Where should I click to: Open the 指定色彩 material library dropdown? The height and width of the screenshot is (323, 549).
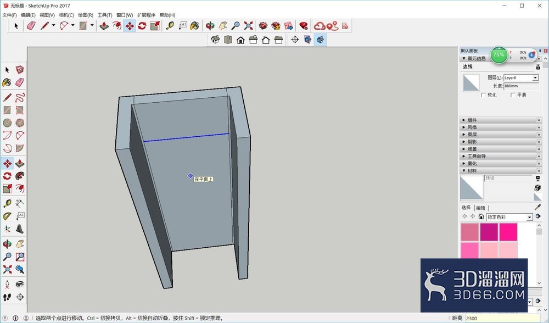529,217
